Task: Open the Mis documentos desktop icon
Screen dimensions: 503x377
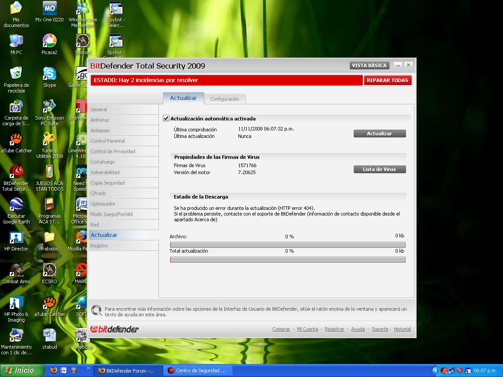Action: tap(16, 14)
